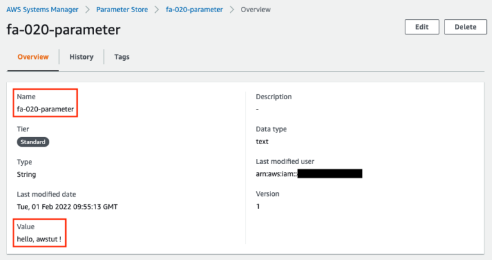The image size is (492, 260).
Task: Click the Overview breadcrumb text
Action: [255, 10]
